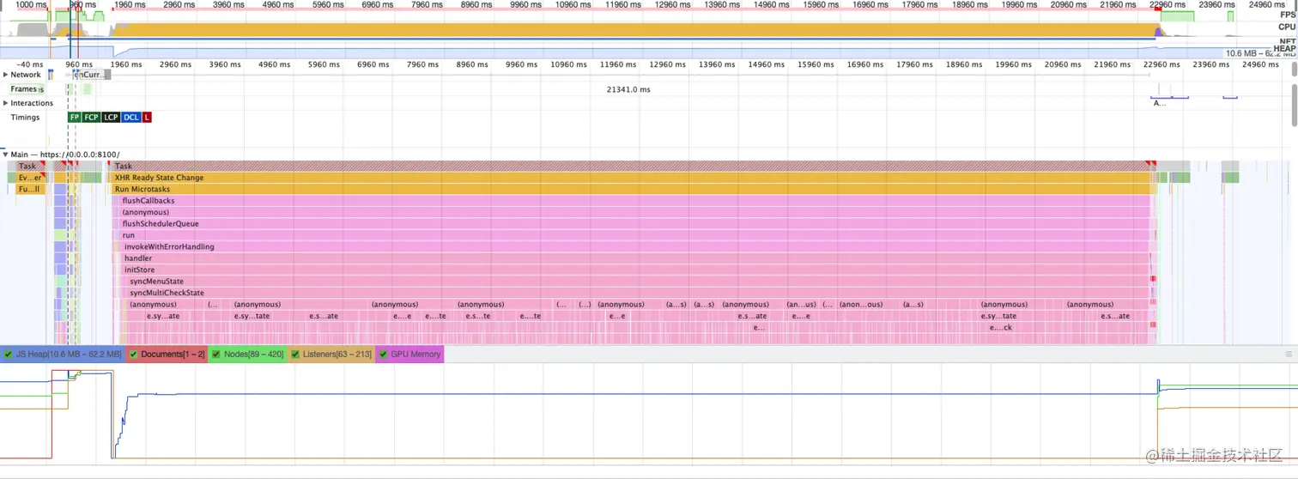Select the e....ck call frame

pyautogui.click(x=1001, y=328)
